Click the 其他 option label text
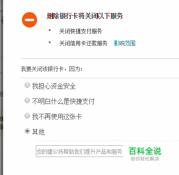 click(x=38, y=132)
